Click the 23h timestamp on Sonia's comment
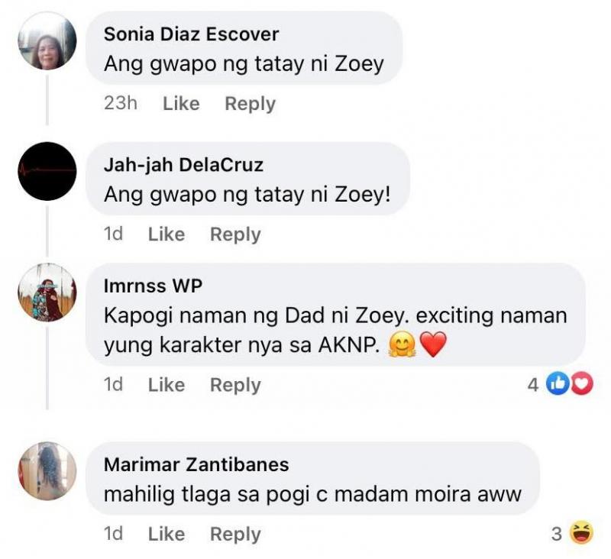 pyautogui.click(x=121, y=103)
